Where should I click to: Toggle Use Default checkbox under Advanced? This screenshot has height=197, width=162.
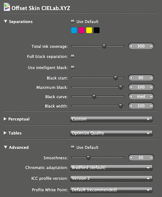(x=73, y=147)
